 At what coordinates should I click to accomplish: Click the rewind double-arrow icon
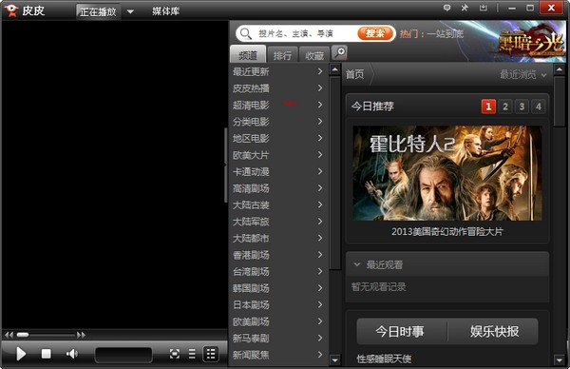(9, 335)
